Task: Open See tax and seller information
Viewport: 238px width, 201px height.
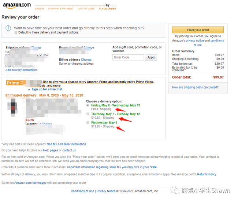Action: tap(66, 144)
